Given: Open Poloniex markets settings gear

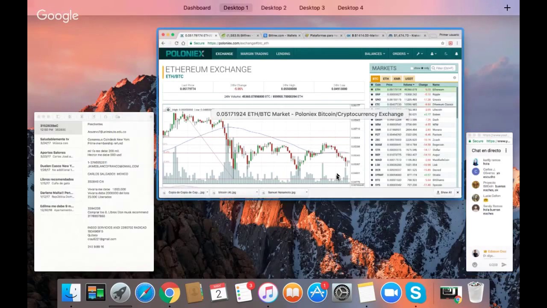Looking at the screenshot, I should point(454,78).
